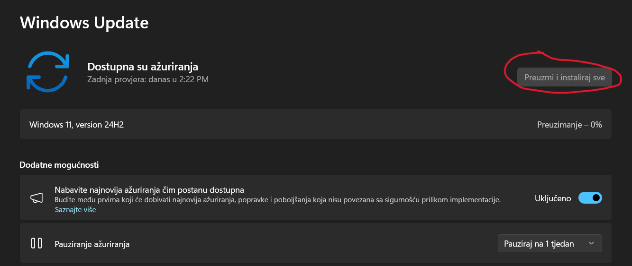Viewport: 632px width, 266px height.
Task: Click the Preuzimanje – 0% progress status
Action: tap(569, 125)
